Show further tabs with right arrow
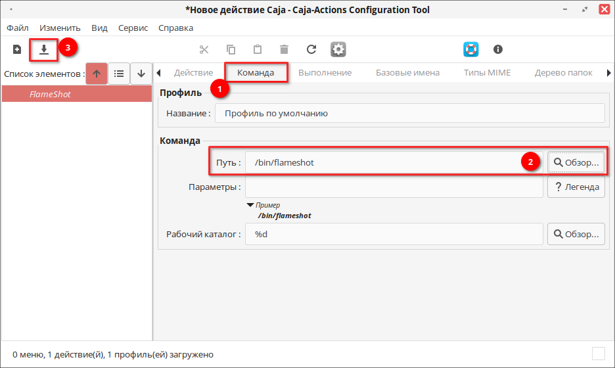Viewport: 615px width, 368px height. [x=608, y=72]
